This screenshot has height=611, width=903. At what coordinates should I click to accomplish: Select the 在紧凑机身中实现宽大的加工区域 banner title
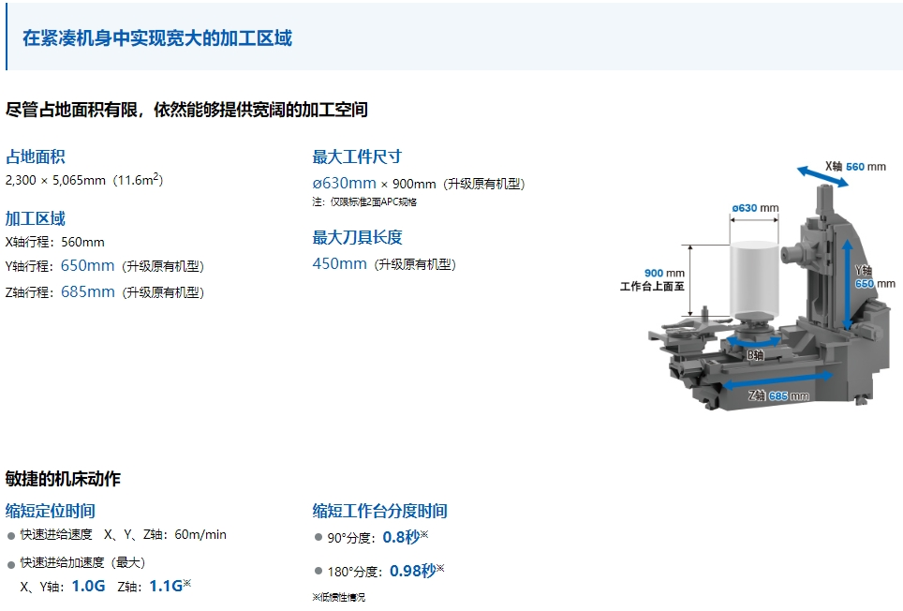[156, 38]
